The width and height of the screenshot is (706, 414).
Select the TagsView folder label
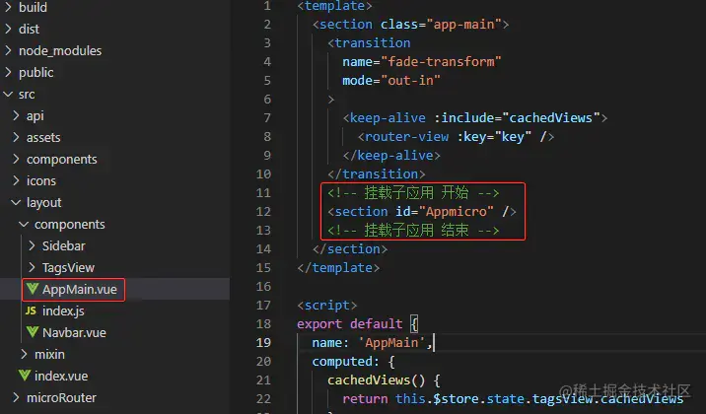click(x=68, y=267)
